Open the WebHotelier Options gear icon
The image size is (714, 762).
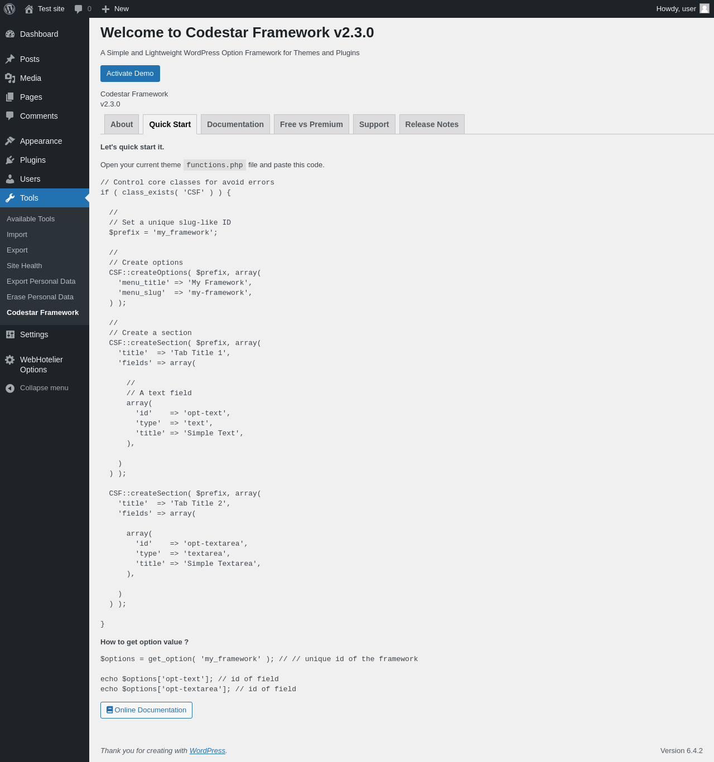click(10, 360)
